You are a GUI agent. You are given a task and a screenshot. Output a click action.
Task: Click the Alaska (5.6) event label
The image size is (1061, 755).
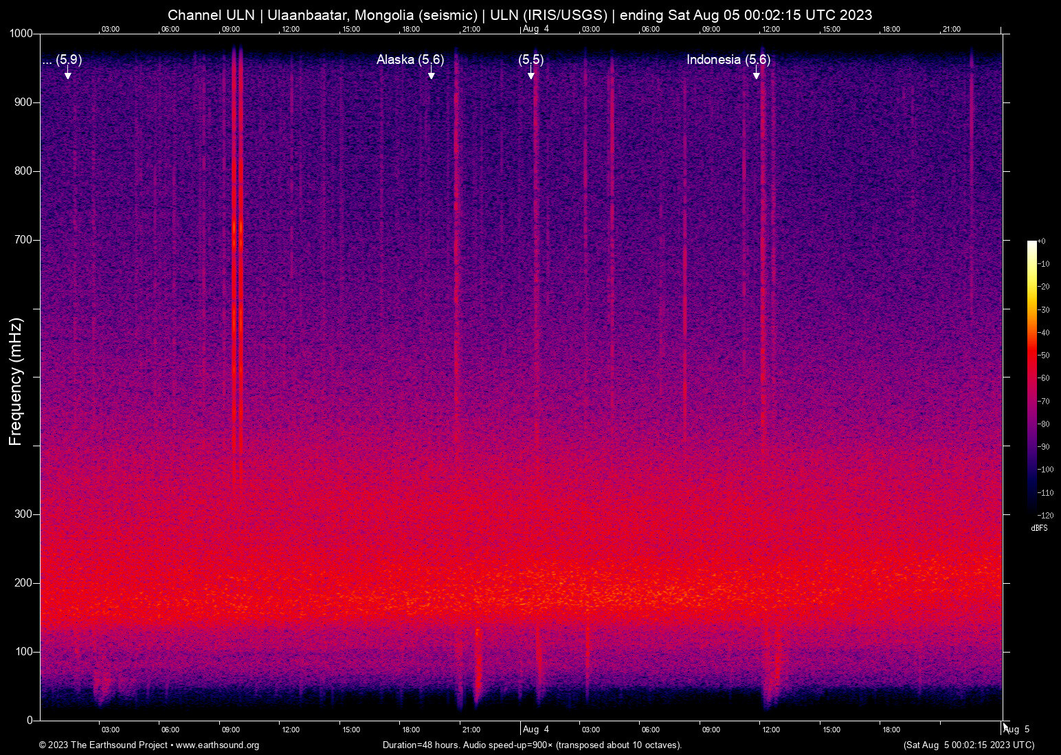coord(410,60)
